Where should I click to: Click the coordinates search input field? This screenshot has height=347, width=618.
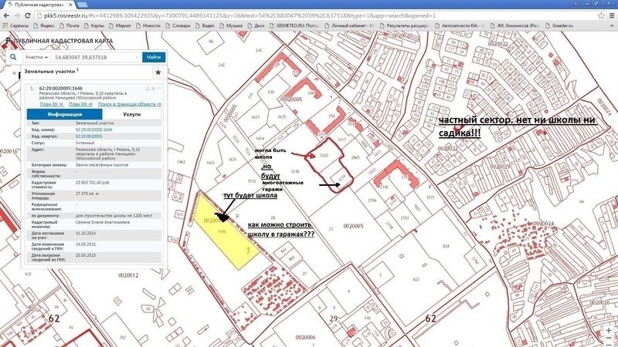94,57
